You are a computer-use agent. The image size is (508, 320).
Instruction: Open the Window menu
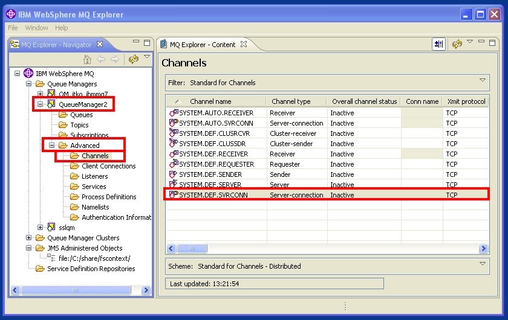click(x=37, y=28)
